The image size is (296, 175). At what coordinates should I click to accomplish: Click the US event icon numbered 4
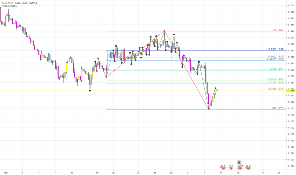point(223,167)
